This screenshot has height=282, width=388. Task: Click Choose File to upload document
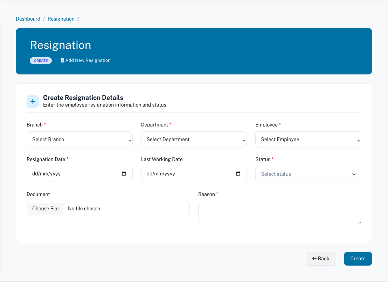point(45,209)
